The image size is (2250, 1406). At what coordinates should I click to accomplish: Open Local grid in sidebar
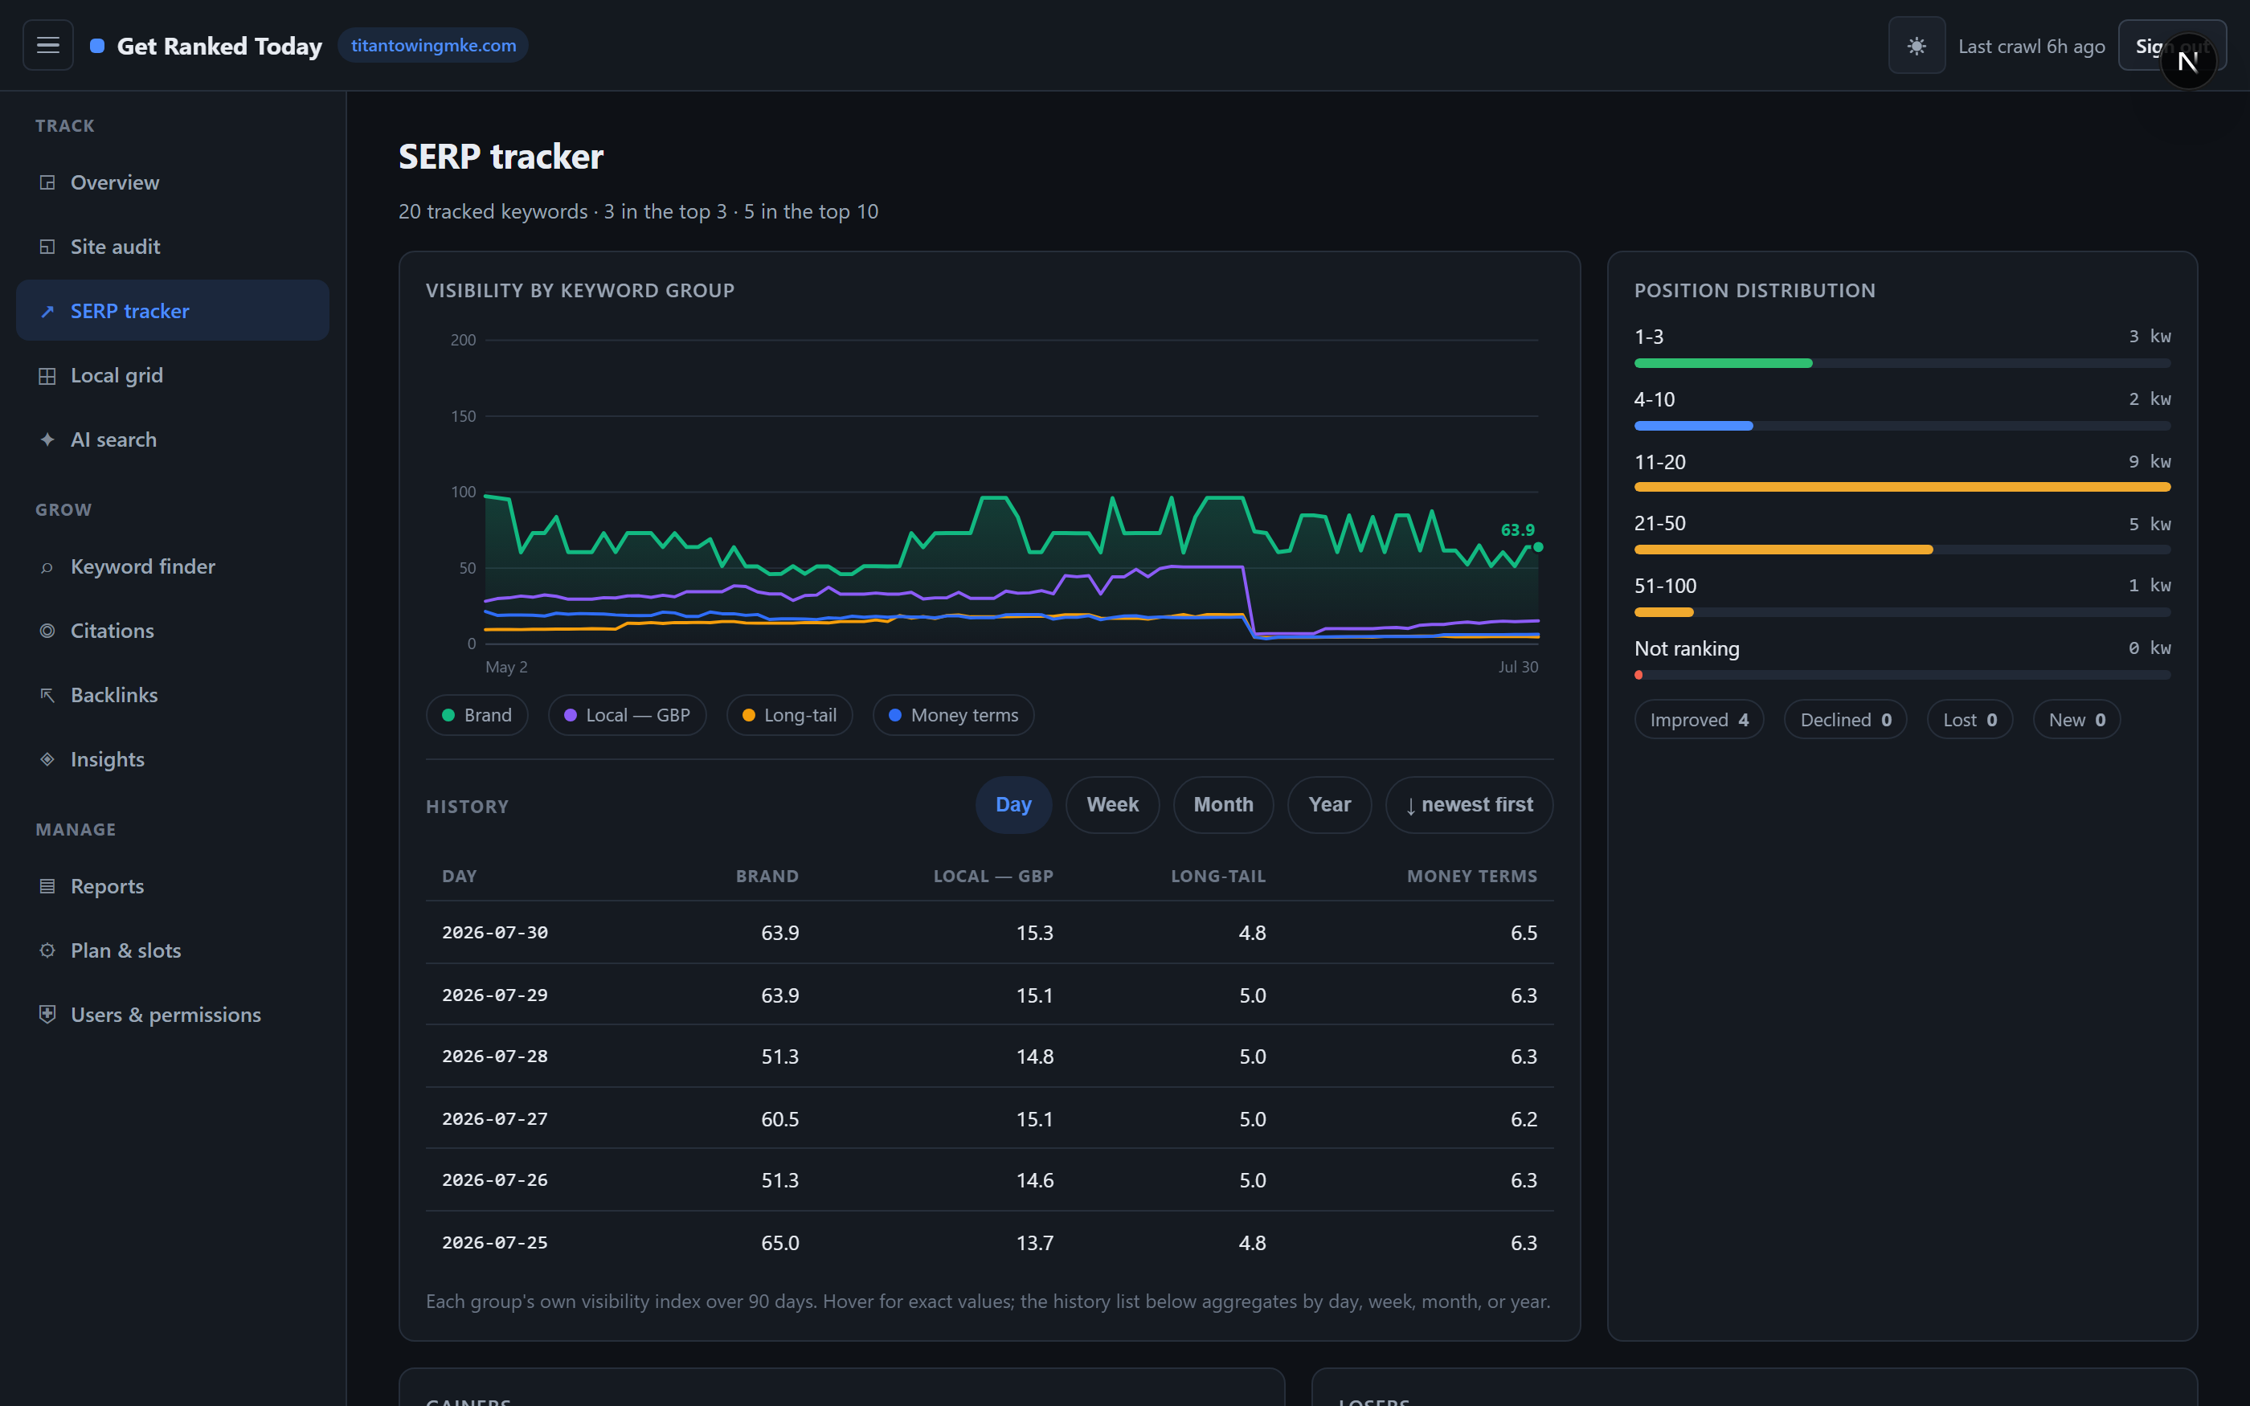point(173,376)
